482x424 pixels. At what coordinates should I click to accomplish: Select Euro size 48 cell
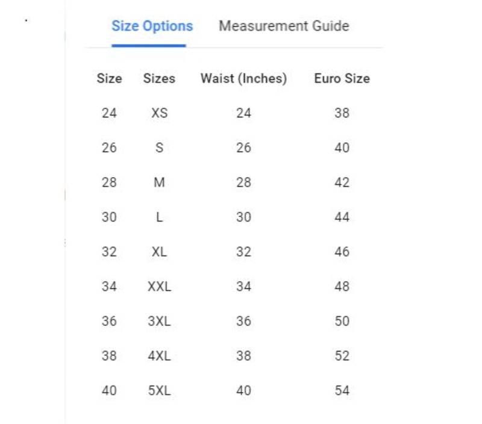click(342, 287)
